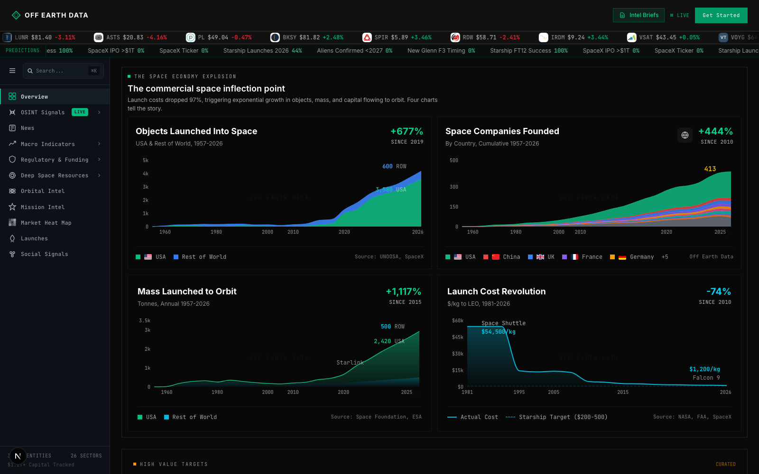Click the Off Earth Data diamond logo

(16, 15)
